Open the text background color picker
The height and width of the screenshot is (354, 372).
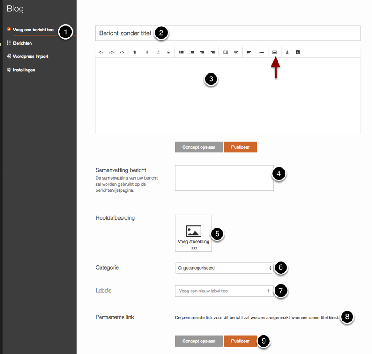pyautogui.click(x=298, y=52)
